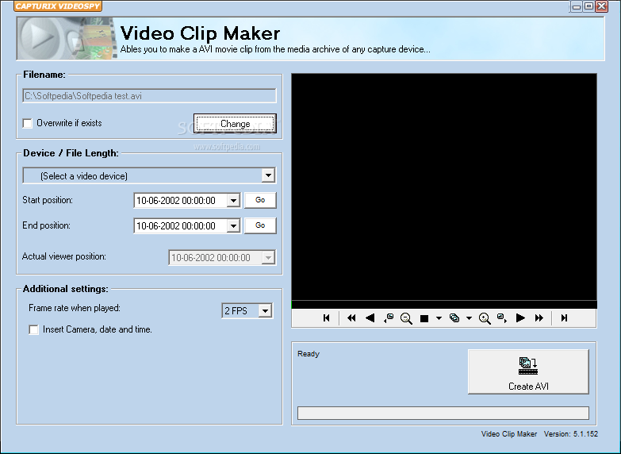Open the 2 FPS frame rate dropdown

[265, 310]
